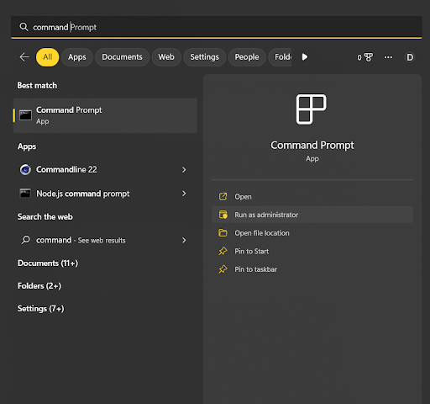
Task: Switch to the People filter tab
Action: pyautogui.click(x=247, y=57)
